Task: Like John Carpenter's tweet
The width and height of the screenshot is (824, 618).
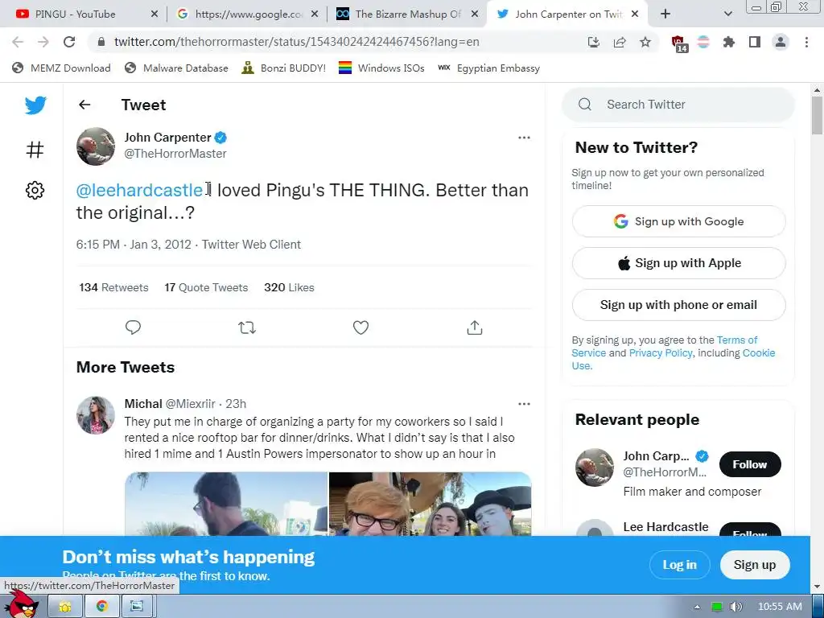Action: 360,328
